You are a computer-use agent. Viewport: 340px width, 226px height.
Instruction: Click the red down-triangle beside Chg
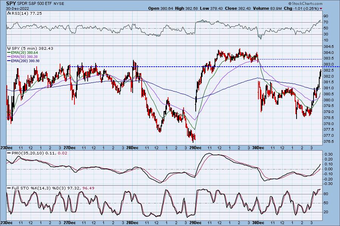[x=321, y=9]
